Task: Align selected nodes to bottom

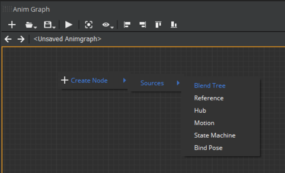Action: click(x=174, y=25)
